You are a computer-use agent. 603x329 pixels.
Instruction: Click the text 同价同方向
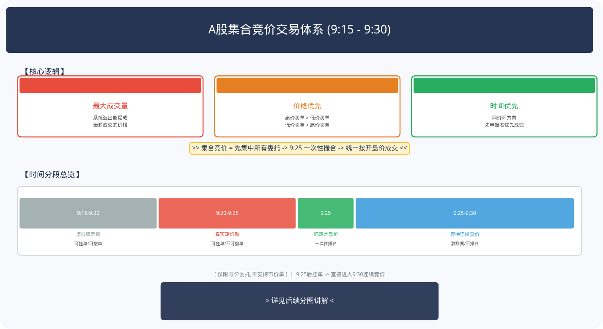coord(504,118)
